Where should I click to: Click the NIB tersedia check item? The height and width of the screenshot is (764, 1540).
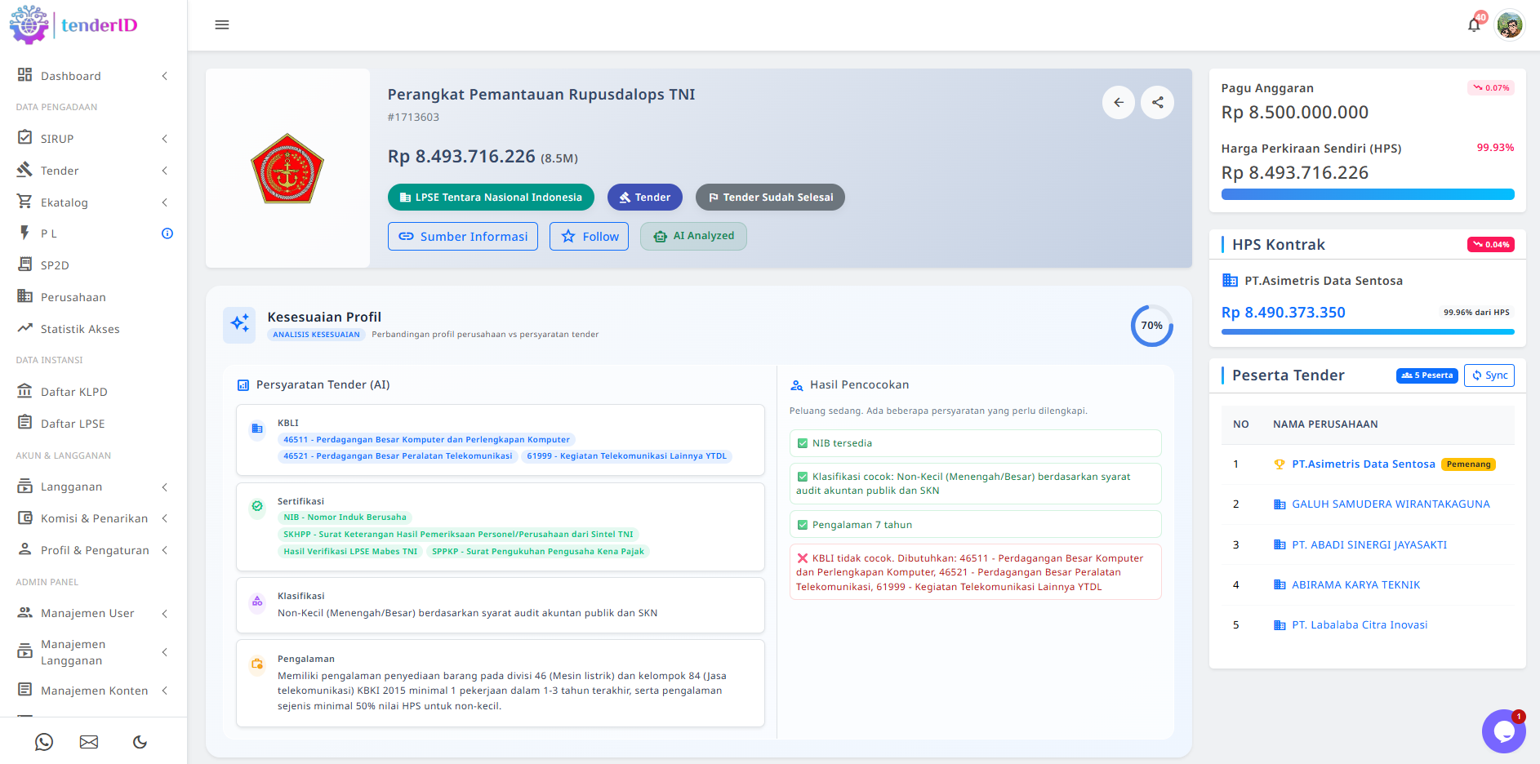[x=976, y=443]
